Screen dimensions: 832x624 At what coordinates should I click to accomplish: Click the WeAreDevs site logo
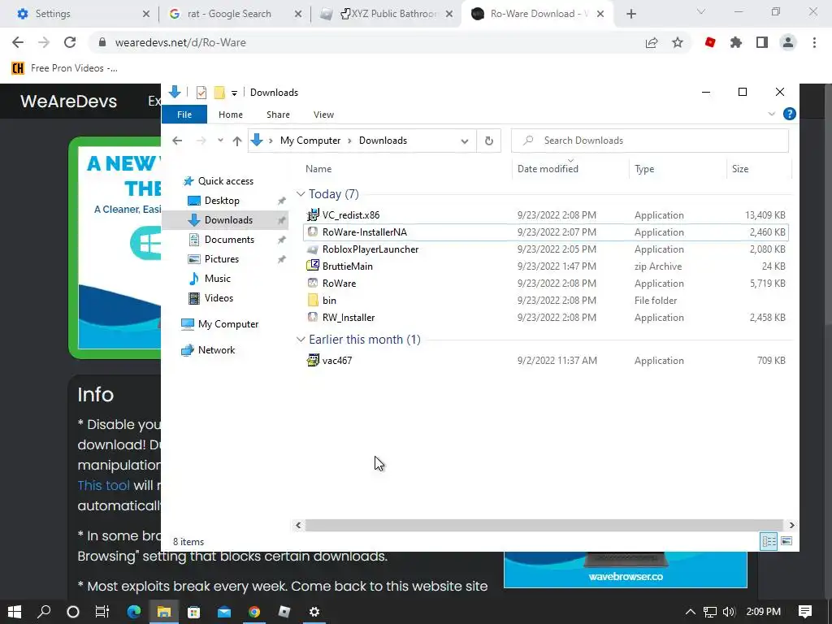point(68,101)
